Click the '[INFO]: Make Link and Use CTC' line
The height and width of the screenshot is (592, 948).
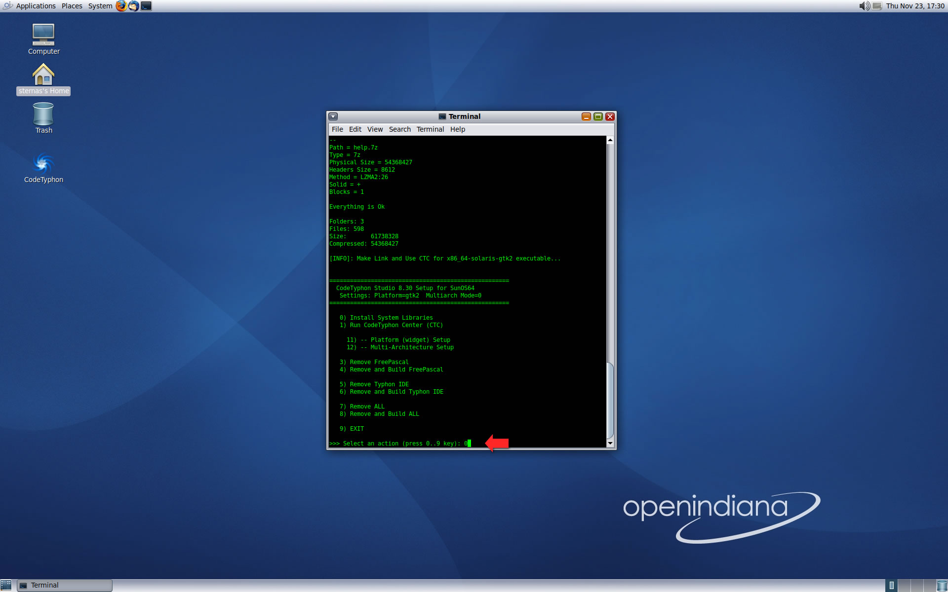[445, 259]
